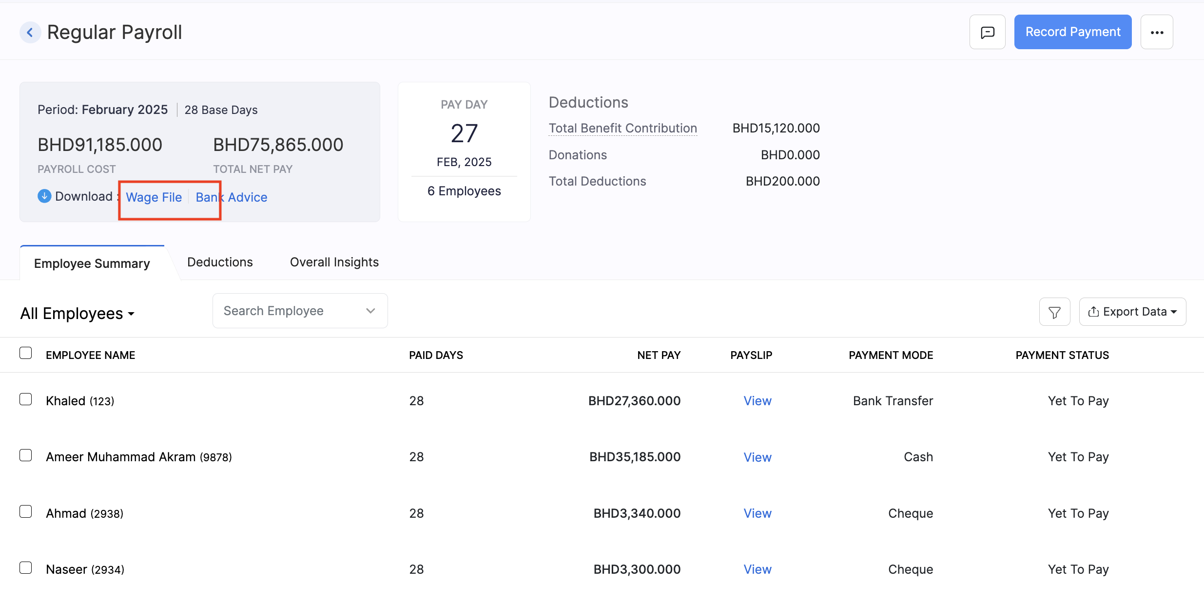The height and width of the screenshot is (601, 1204).
Task: Check the select-all checkbox in table header
Action: pos(26,352)
